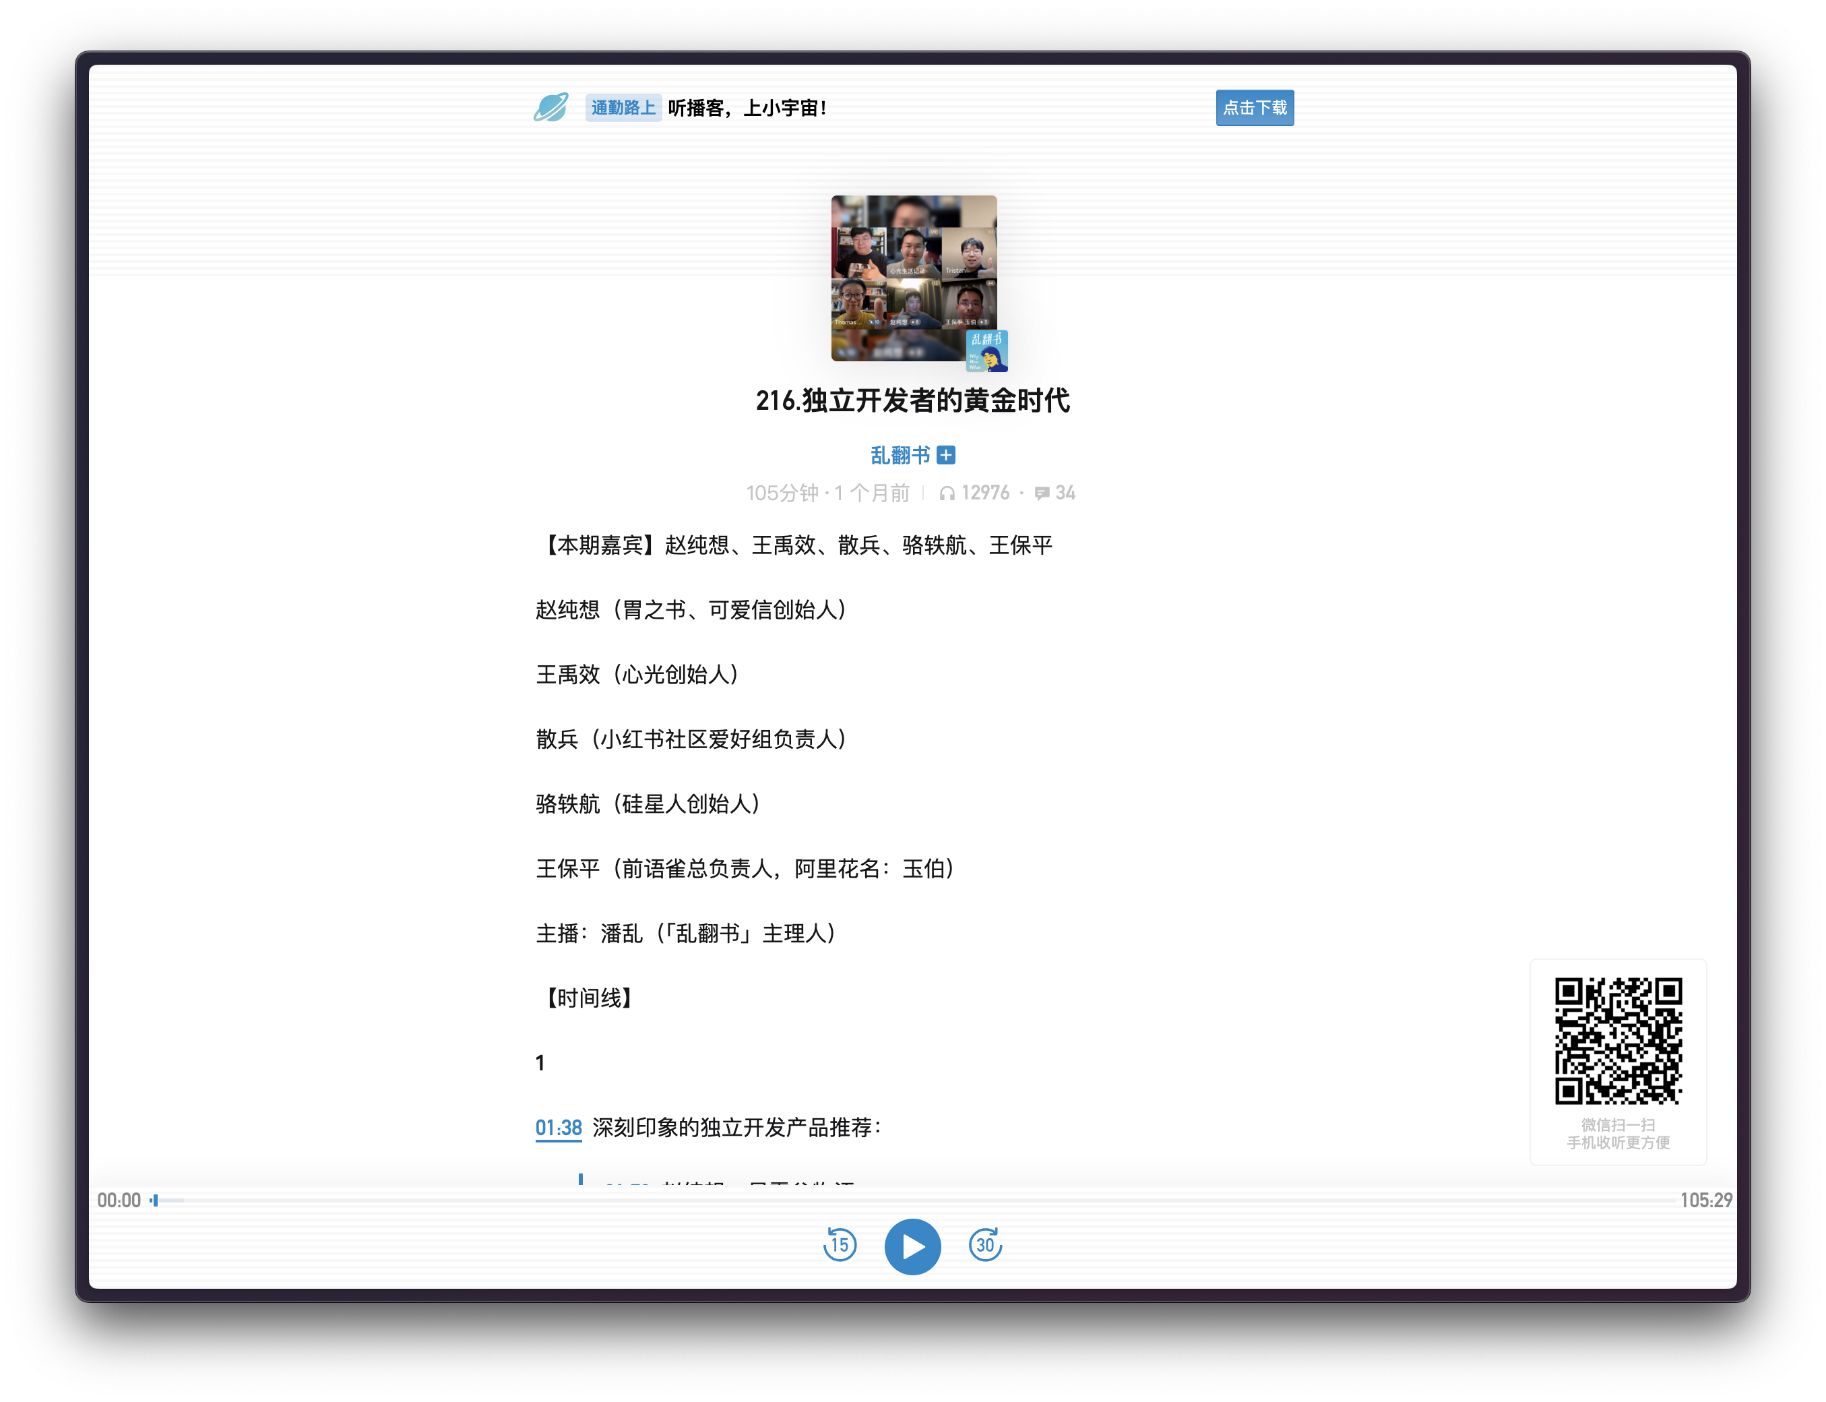Image resolution: width=1826 pixels, height=1402 pixels.
Task: Jump to timestamp 01:38
Action: (x=558, y=1128)
